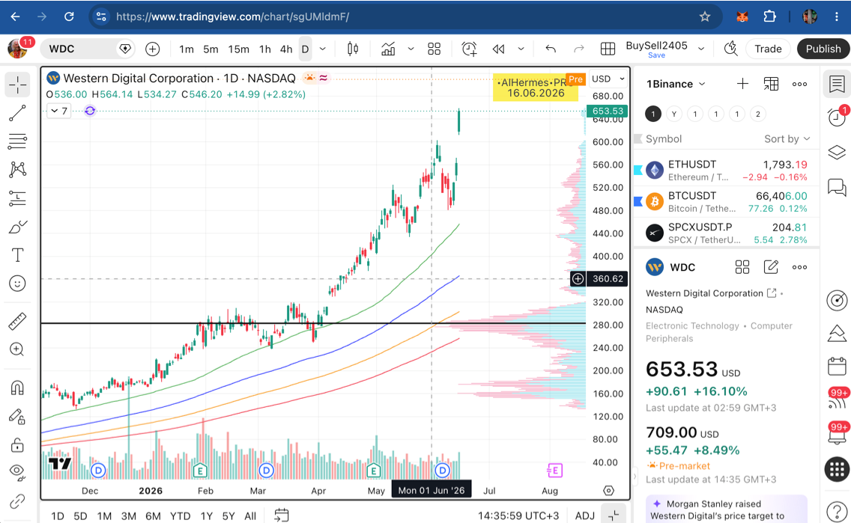Toggle magnet mode for drawings

pyautogui.click(x=17, y=388)
